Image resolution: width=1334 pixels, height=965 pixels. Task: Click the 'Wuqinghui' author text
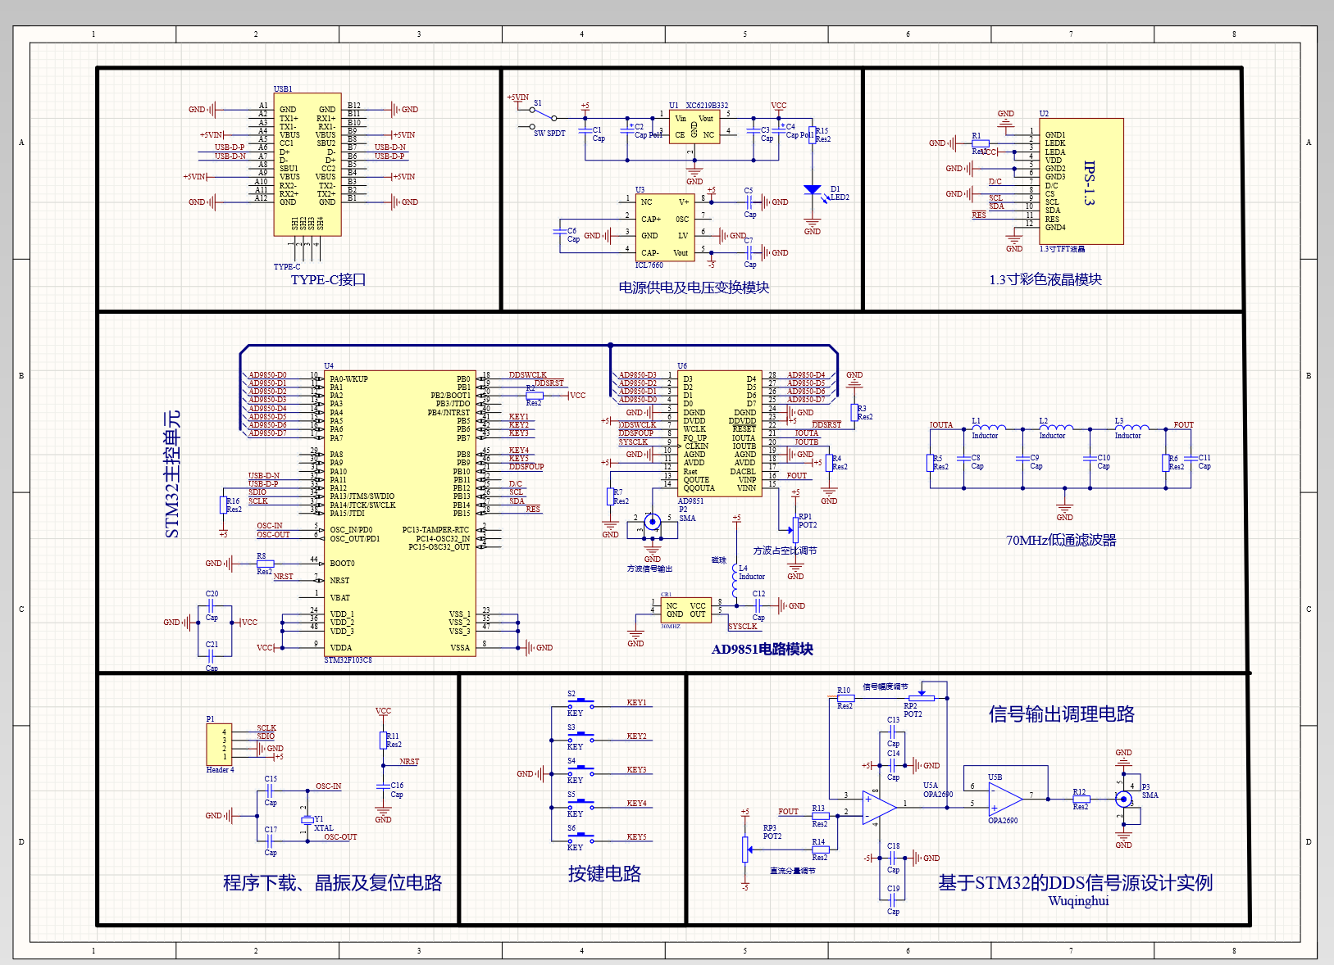(1078, 901)
